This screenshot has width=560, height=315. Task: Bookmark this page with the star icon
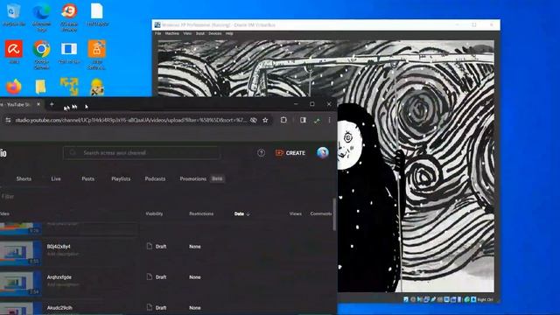[265, 121]
